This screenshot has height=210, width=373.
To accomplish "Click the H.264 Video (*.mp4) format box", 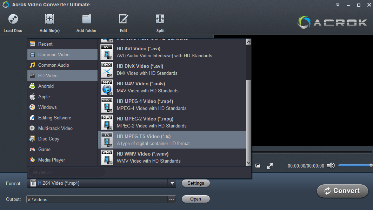I will (x=101, y=183).
